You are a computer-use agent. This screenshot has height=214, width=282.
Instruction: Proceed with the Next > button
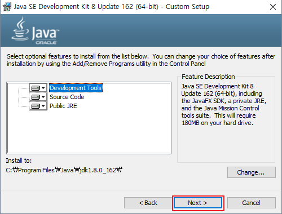click(198, 203)
